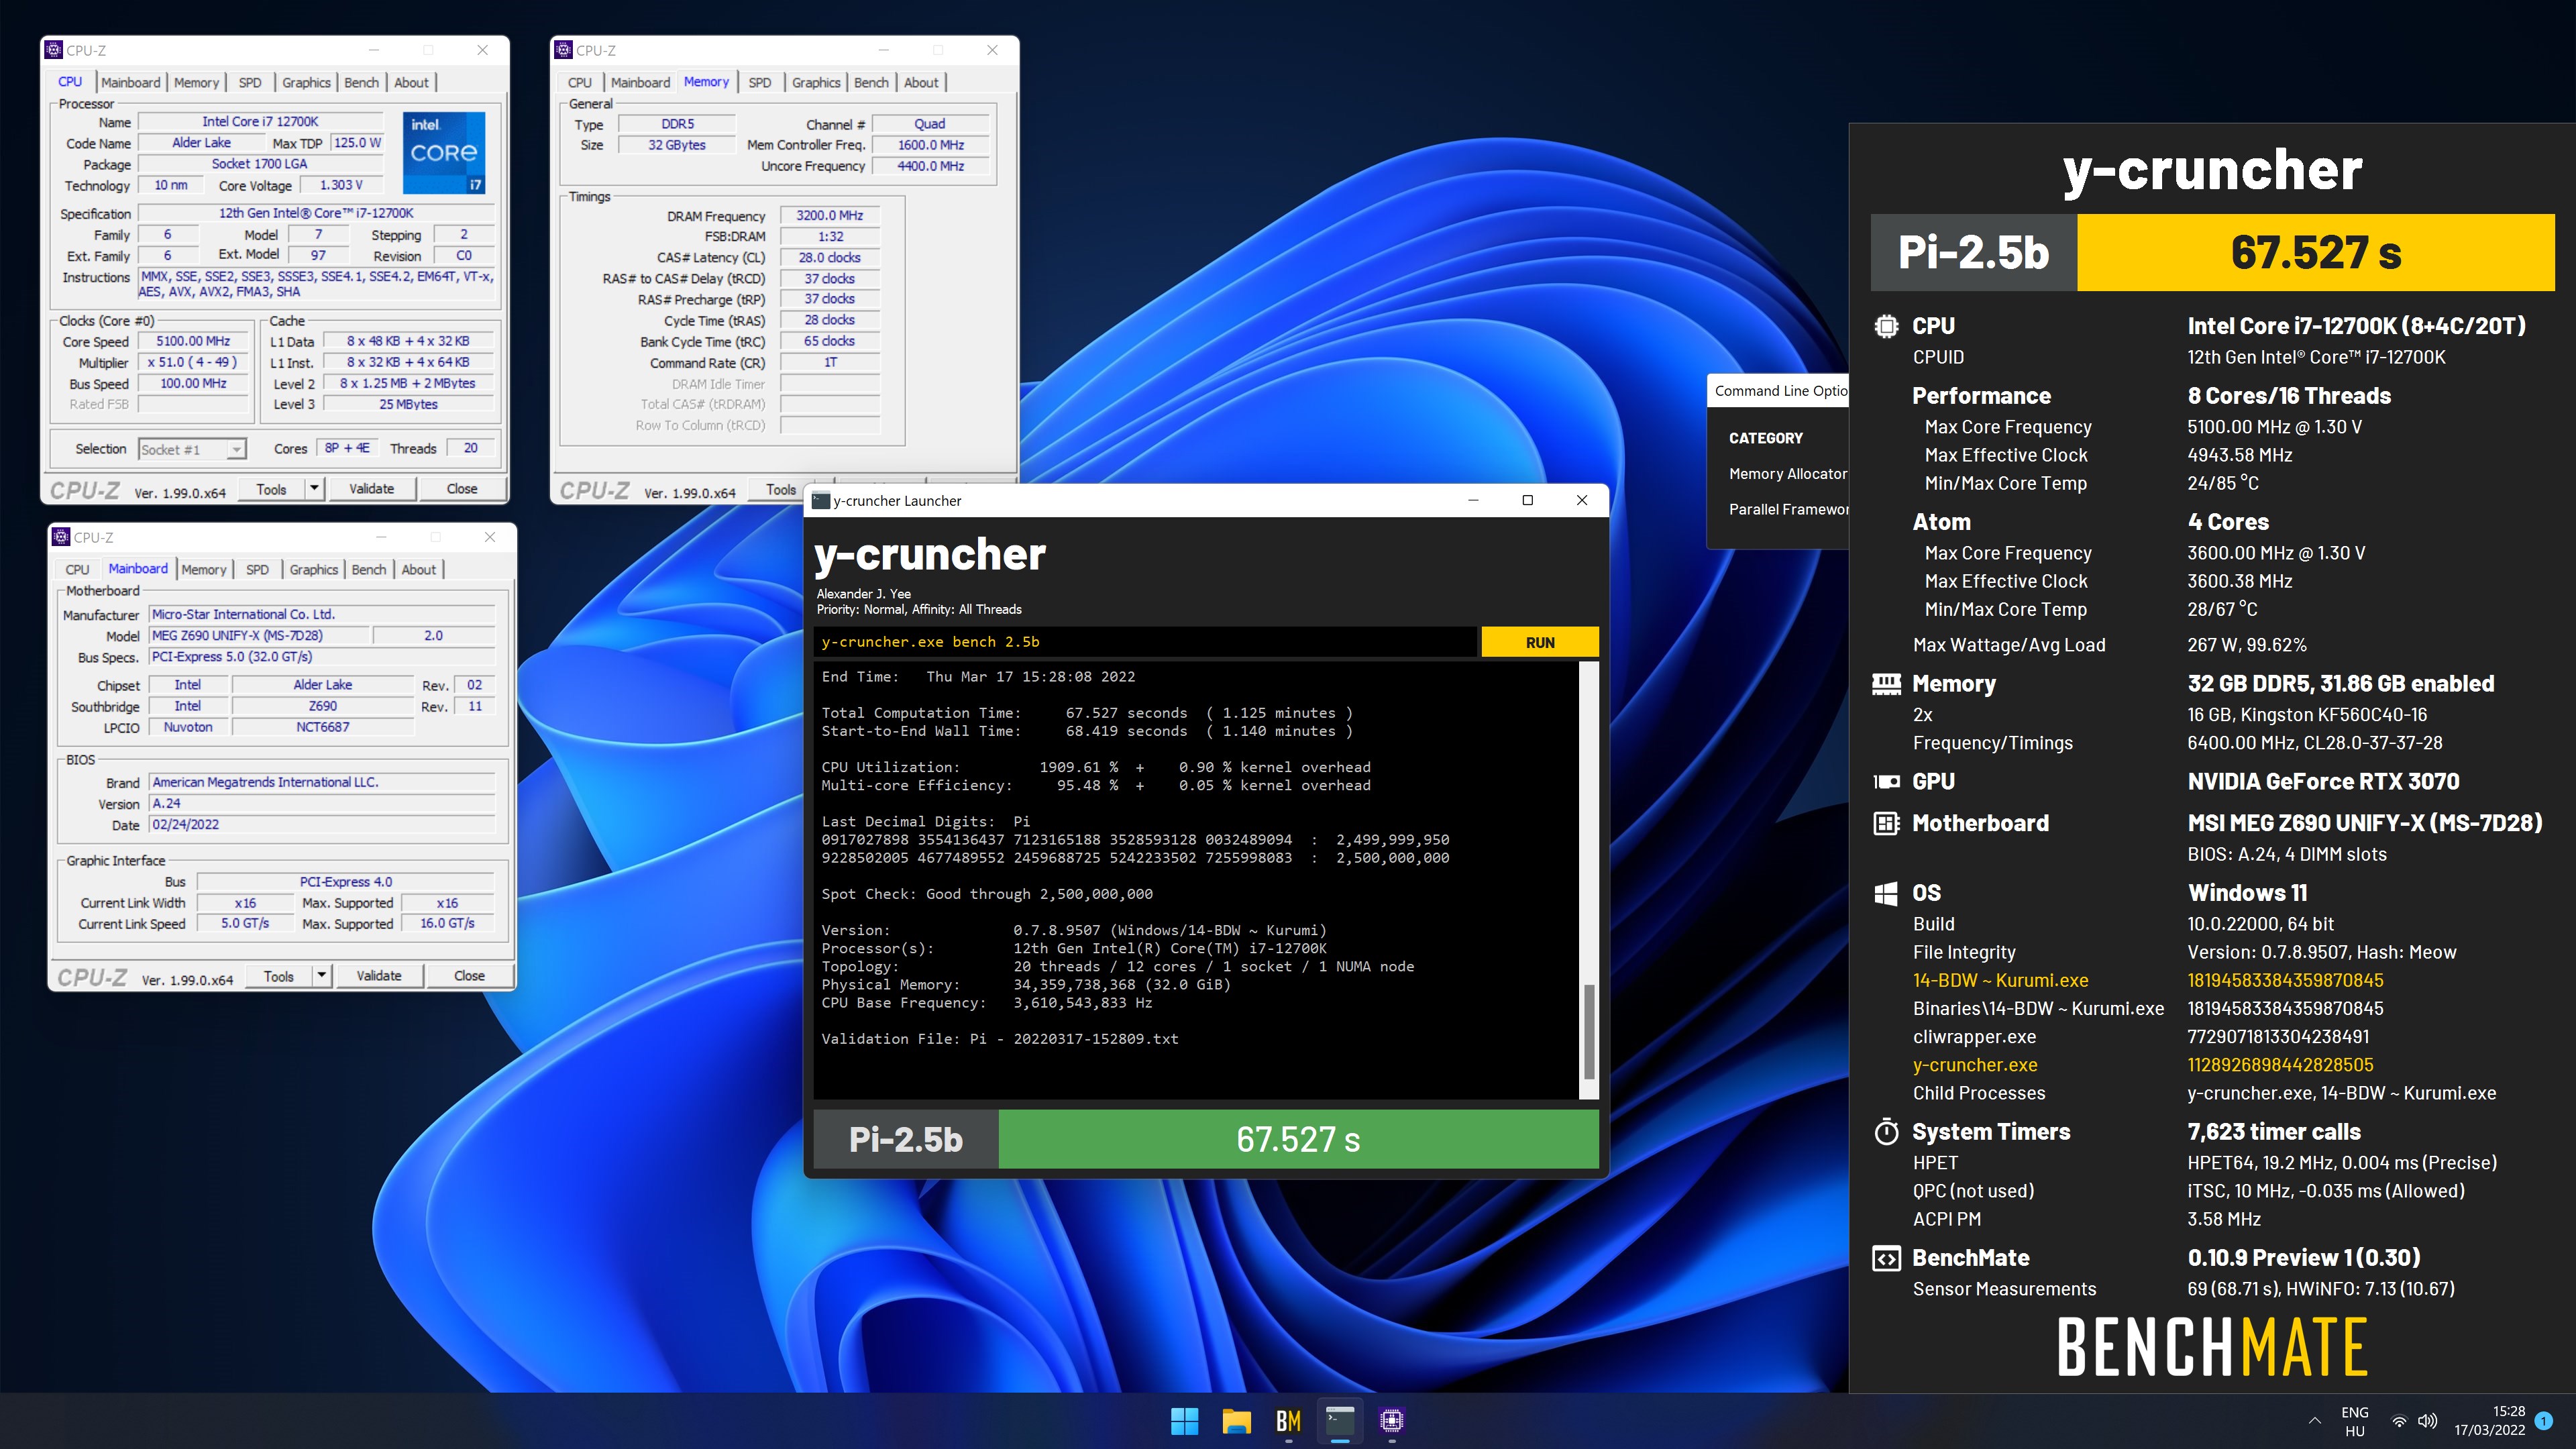Click Validate in Mainboard window
The image size is (2576, 1449).
pyautogui.click(x=379, y=976)
